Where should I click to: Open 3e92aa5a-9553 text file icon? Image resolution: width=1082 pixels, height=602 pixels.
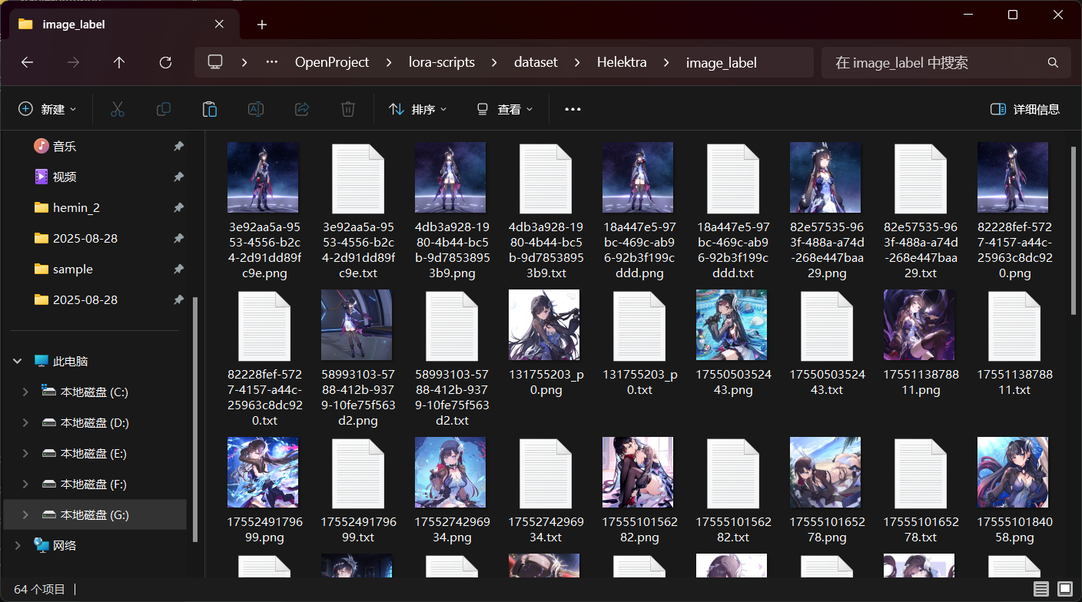coord(357,177)
